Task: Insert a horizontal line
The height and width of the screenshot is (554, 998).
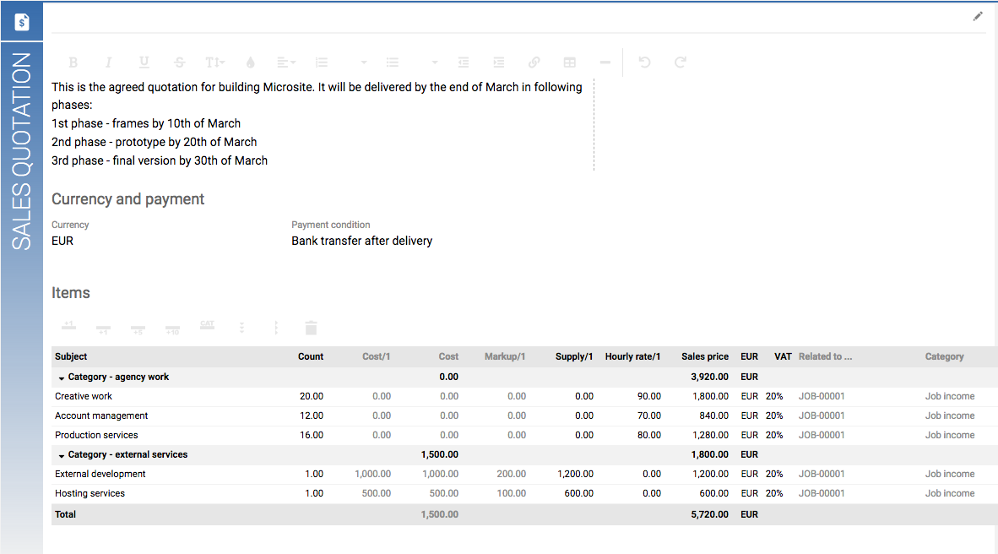Action: point(605,62)
